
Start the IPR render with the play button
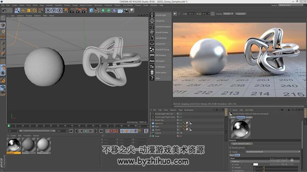[x=175, y=14]
